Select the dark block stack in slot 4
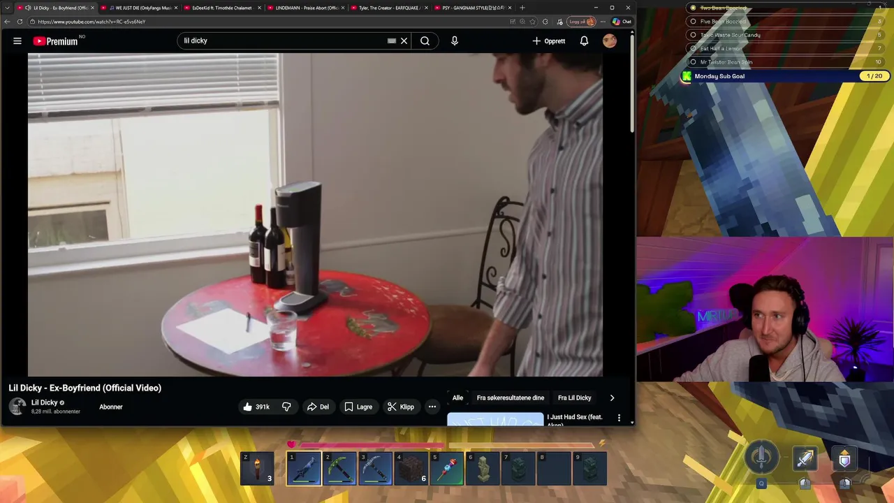The height and width of the screenshot is (503, 894). [x=411, y=468]
